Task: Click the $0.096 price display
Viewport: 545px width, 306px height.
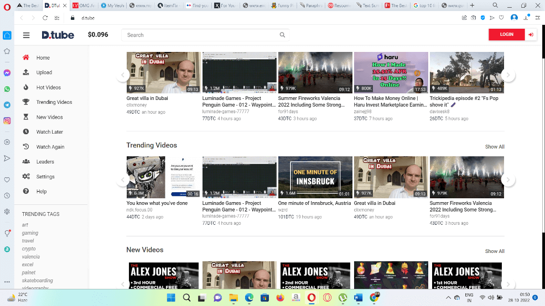Action: click(98, 35)
